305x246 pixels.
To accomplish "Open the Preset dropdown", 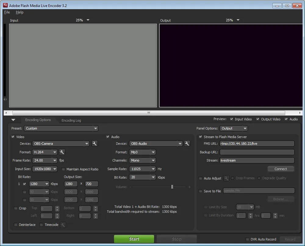I will [61, 128].
